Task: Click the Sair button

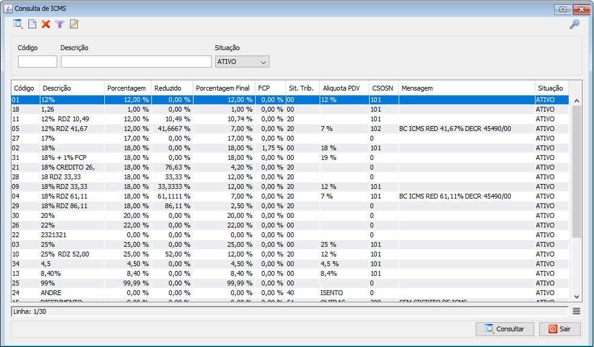Action: [560, 329]
